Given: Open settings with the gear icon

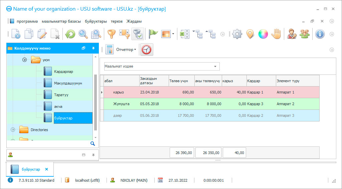Looking at the screenshot, I should coord(237,34).
